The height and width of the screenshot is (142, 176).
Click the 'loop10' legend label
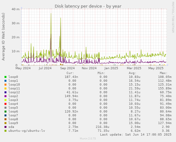[14, 85]
